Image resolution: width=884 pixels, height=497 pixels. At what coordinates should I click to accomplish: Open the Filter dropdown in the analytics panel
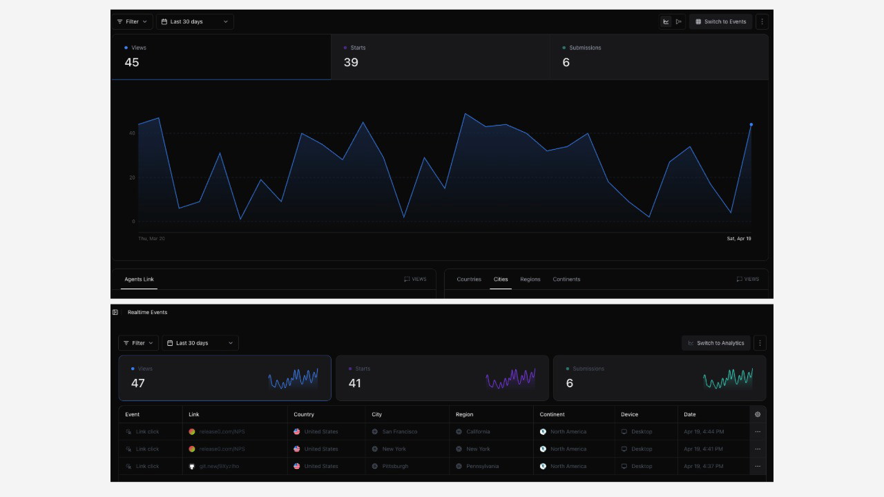[x=132, y=21]
